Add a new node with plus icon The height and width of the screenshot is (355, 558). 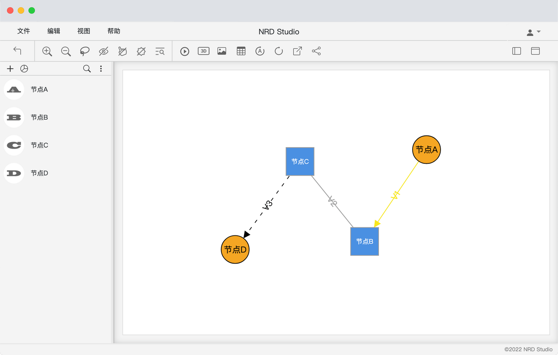(10, 69)
